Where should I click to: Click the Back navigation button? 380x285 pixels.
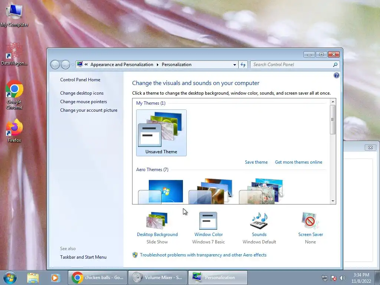click(55, 65)
